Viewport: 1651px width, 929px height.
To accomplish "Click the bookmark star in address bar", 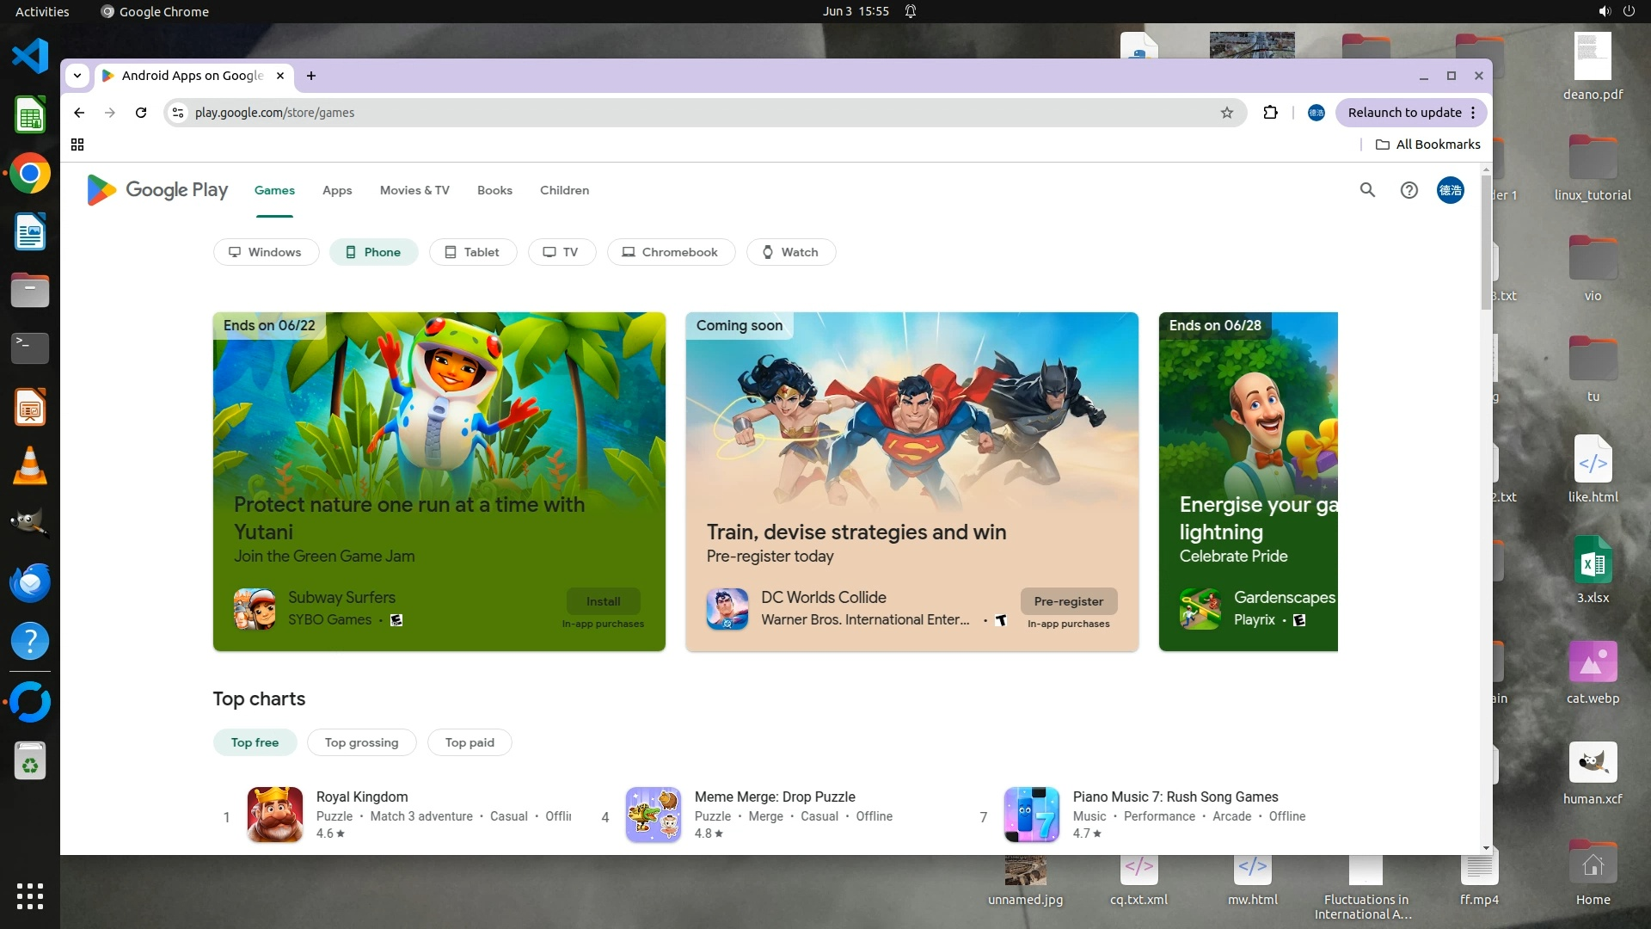I will click(x=1227, y=113).
